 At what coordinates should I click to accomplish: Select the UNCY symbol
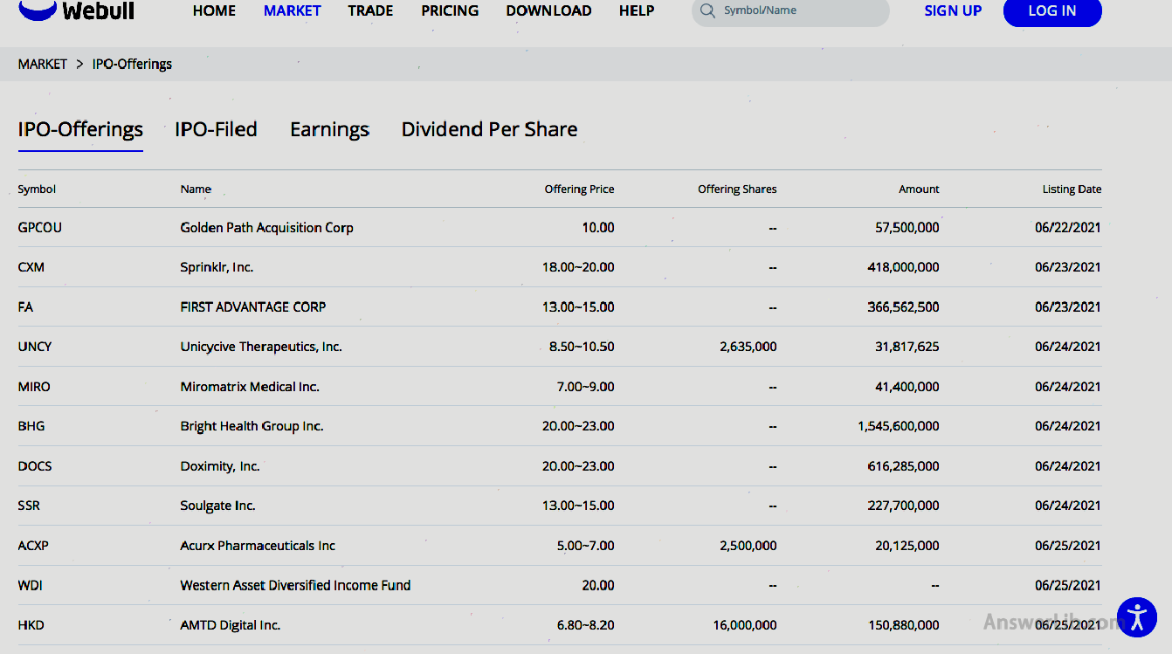(35, 347)
